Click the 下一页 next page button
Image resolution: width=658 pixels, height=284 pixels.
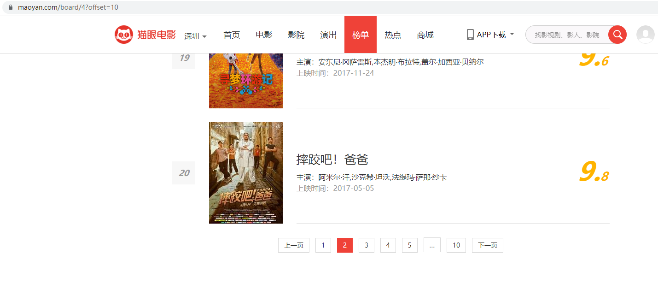tap(488, 245)
